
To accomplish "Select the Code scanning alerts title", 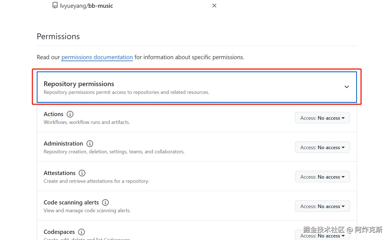I will pos(71,202).
